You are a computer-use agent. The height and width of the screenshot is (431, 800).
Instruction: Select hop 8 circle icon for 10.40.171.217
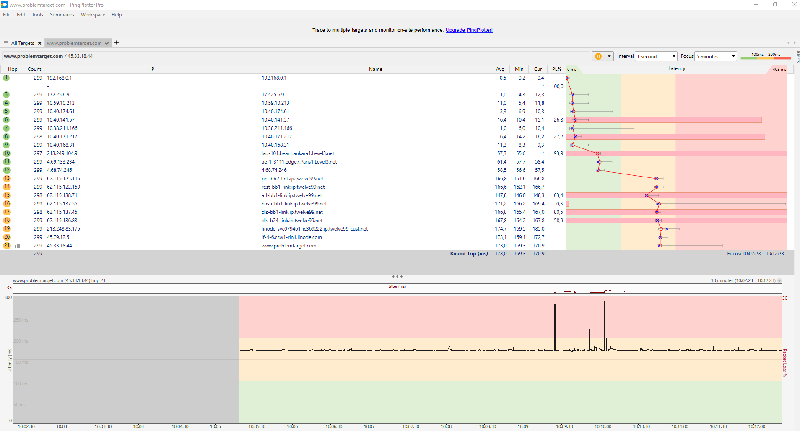coord(6,137)
